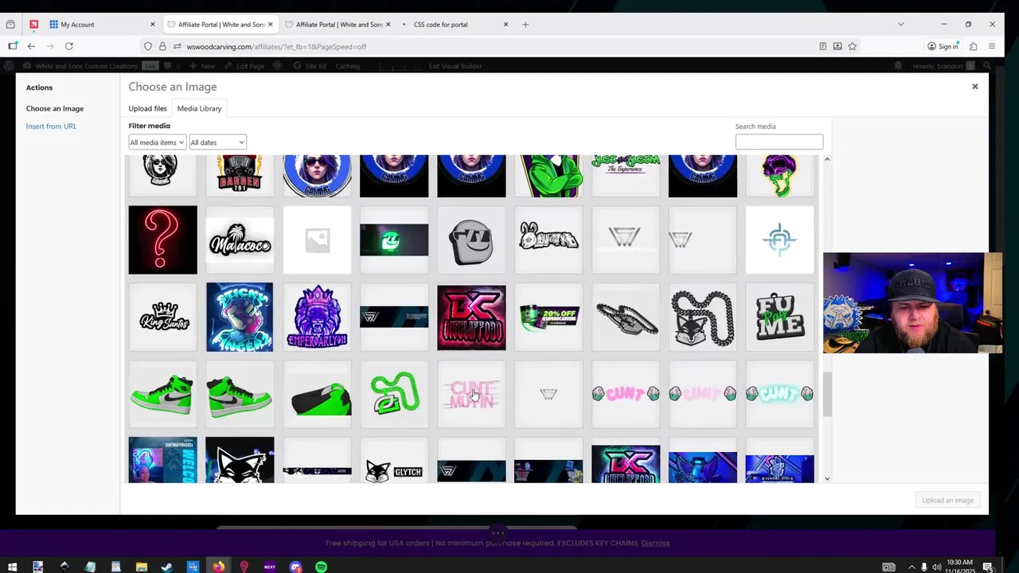Select Choose an Image in Actions sidebar
The height and width of the screenshot is (573, 1019).
tap(55, 108)
